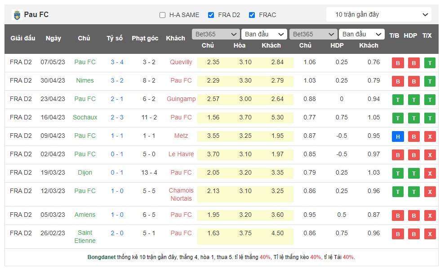Screen dimensions: 440x268
Task: Uncheck the FRA D2 filter checkbox
Action: [211, 15]
